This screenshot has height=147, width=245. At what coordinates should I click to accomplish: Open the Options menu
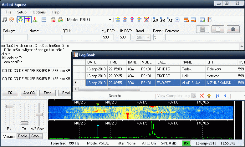tap(39, 12)
